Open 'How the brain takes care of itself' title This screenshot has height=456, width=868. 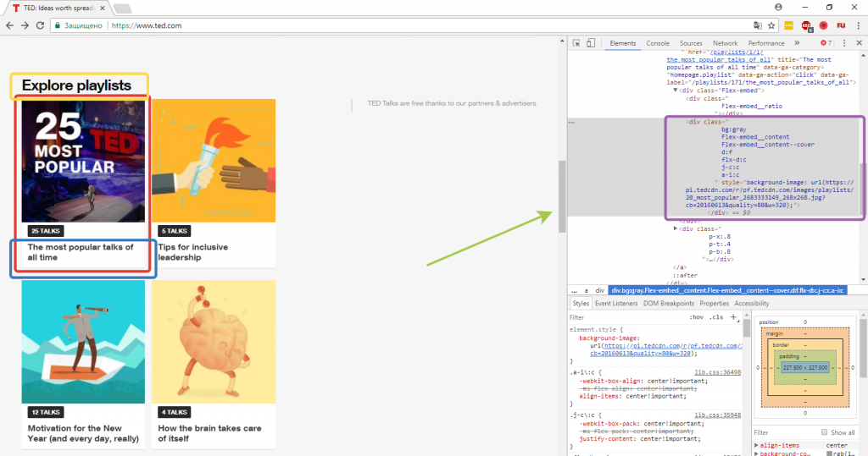(x=209, y=433)
